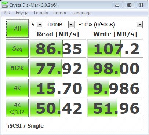Click the Write [MB/s] column header

click(115, 34)
